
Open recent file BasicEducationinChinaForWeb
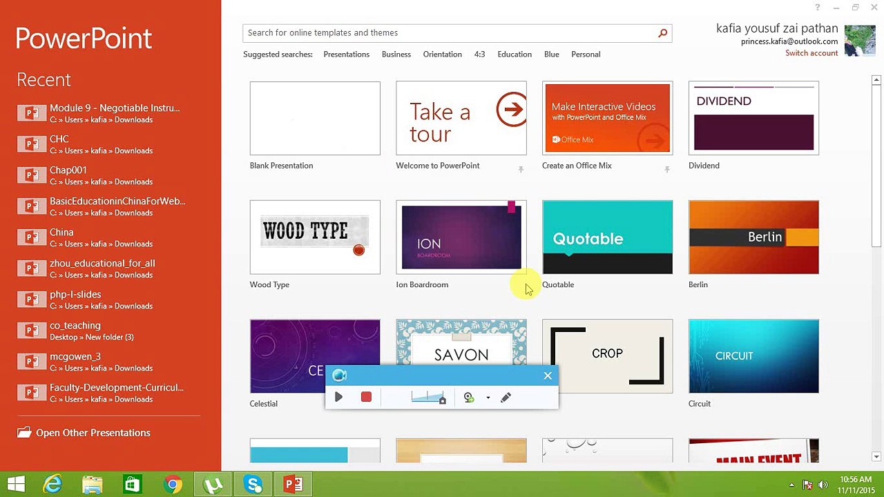click(110, 206)
